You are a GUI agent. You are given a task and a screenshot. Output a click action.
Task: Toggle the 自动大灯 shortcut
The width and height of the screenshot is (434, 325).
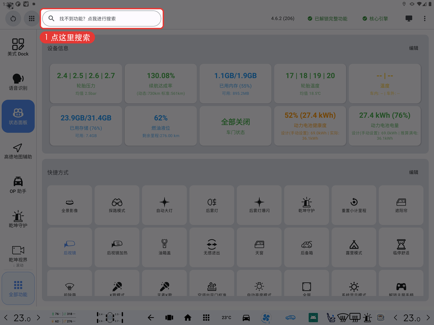164,205
